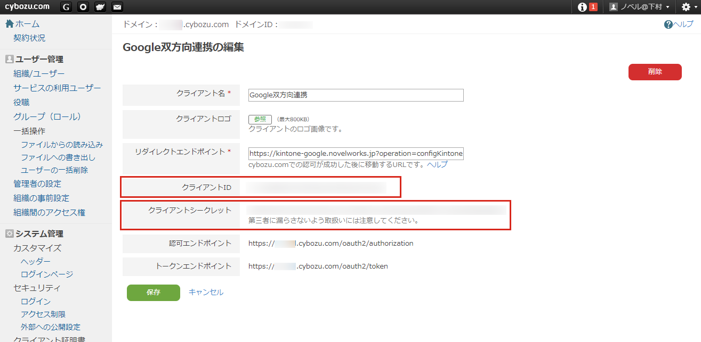Open 管理者の設定
The width and height of the screenshot is (701, 342).
click(x=37, y=183)
